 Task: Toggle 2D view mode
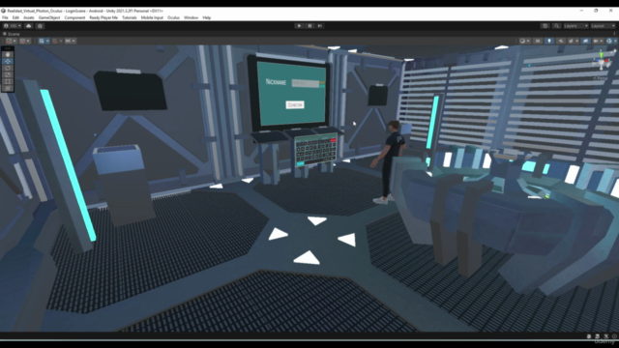(538, 41)
